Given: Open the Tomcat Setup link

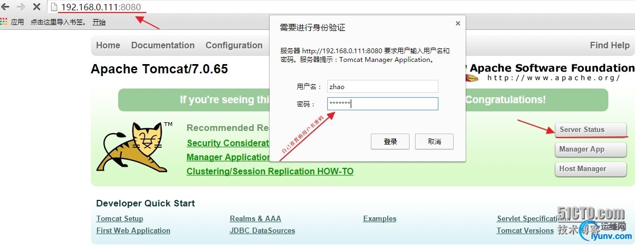Looking at the screenshot, I should (119, 219).
